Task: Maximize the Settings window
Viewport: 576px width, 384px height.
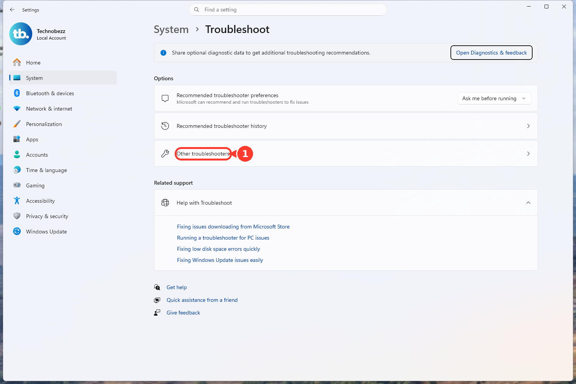Action: (546, 7)
